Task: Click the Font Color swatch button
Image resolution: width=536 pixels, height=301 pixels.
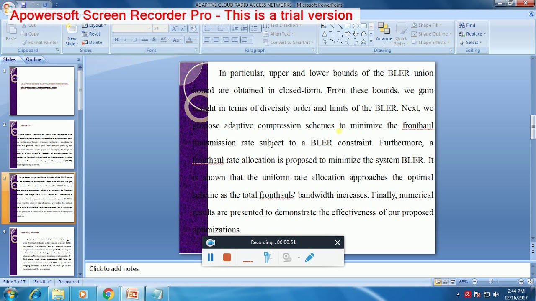Action: pyautogui.click(x=189, y=40)
